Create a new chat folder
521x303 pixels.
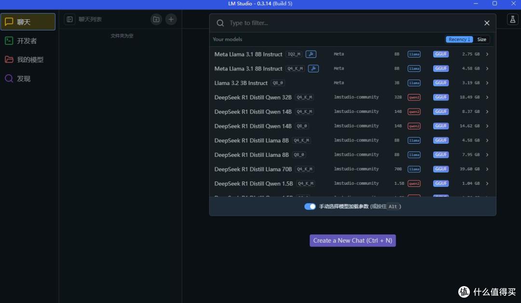click(x=156, y=19)
